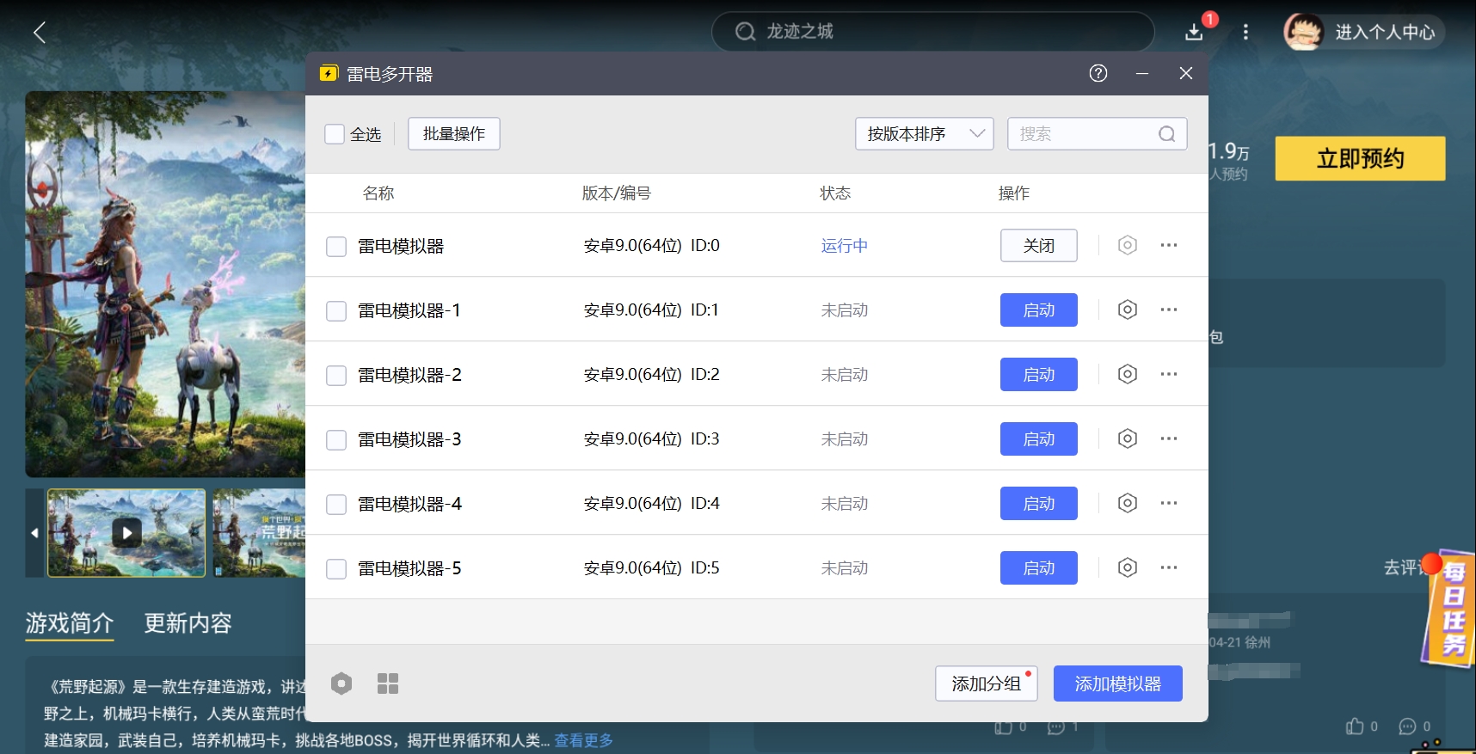
Task: Open the three-dot menu in top bar
Action: 1245,33
